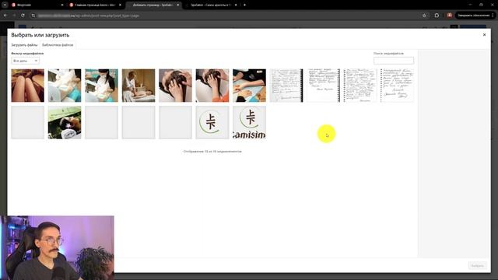Open the browser extensions icon
498x280 pixels.
(437, 16)
